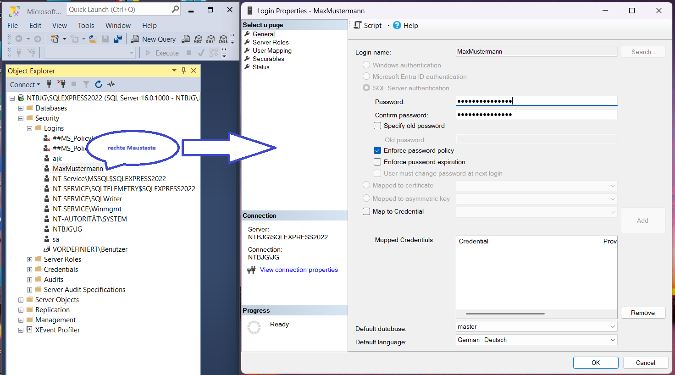Toggle User must change password checkbox

pyautogui.click(x=377, y=173)
